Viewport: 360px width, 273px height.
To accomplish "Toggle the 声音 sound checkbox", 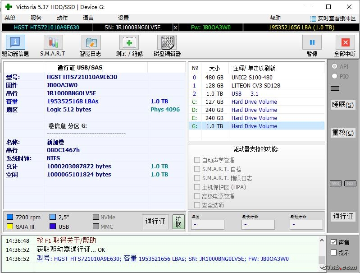I will tap(334, 242).
